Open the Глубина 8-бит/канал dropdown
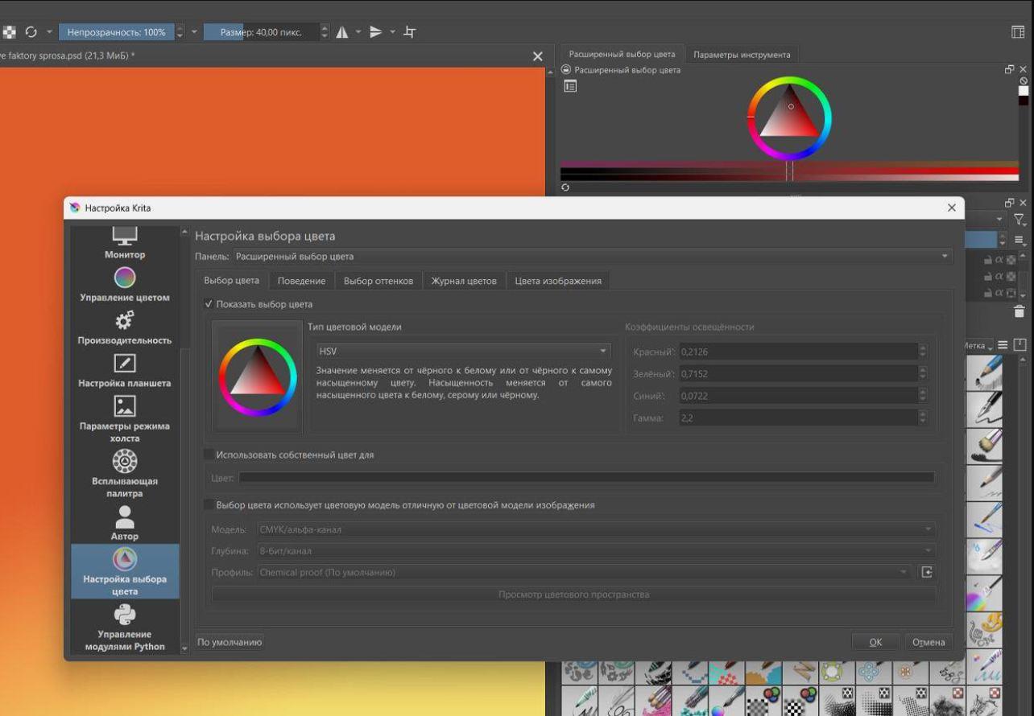The image size is (1034, 716). pyautogui.click(x=596, y=551)
